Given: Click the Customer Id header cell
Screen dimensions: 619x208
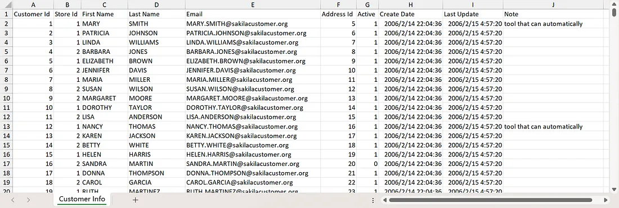Looking at the screenshot, I should coord(33,14).
